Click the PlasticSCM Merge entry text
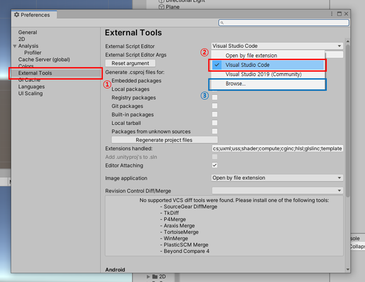Screen dimensions: 365x282 click(x=186, y=245)
